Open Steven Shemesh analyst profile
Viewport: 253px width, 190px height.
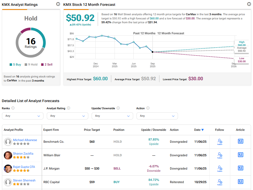pos(24,180)
